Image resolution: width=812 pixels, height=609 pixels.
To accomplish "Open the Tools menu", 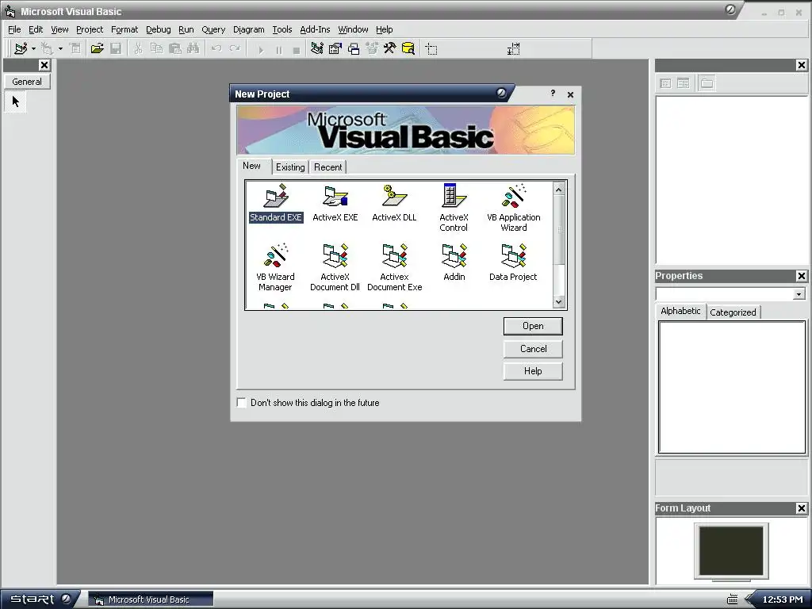I will pos(282,29).
